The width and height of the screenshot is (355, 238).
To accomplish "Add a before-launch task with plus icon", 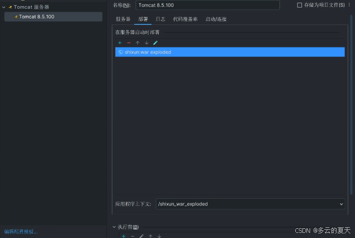I will coord(123,236).
